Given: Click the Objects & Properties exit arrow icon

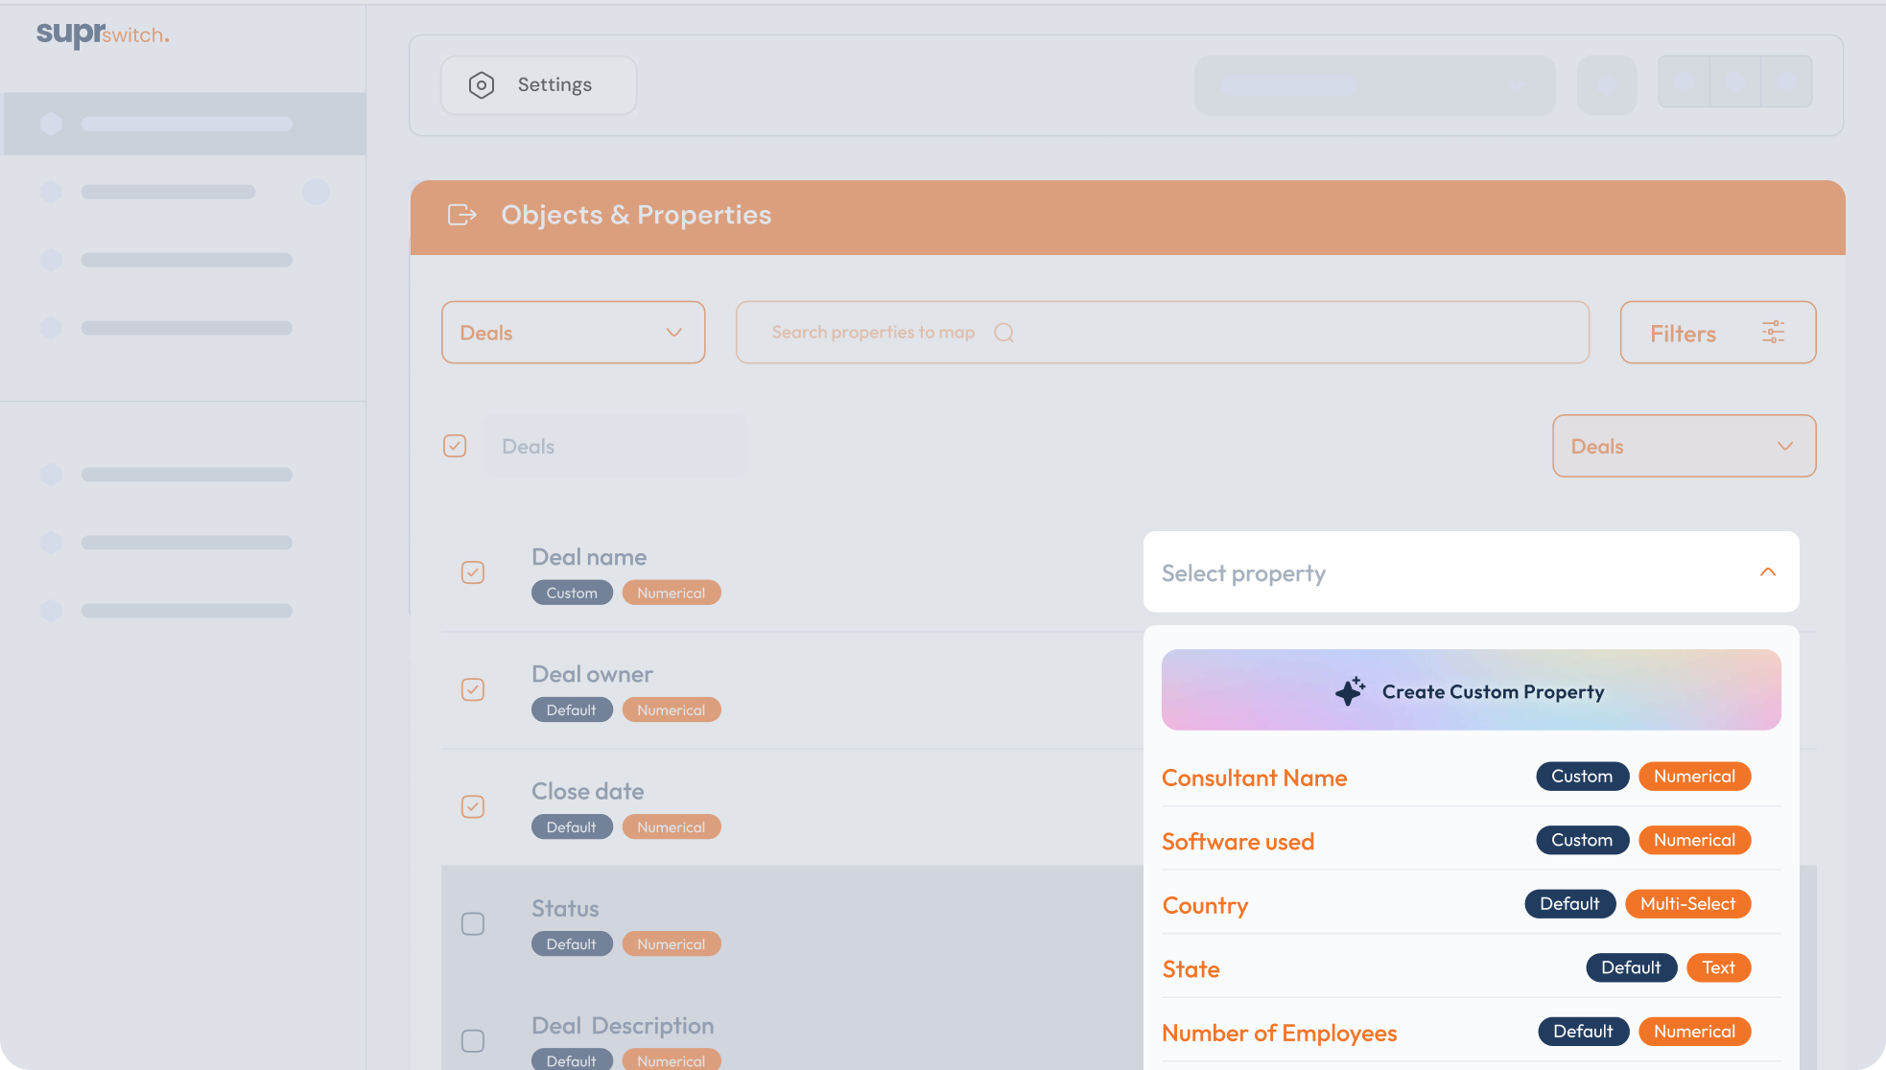Looking at the screenshot, I should point(462,215).
